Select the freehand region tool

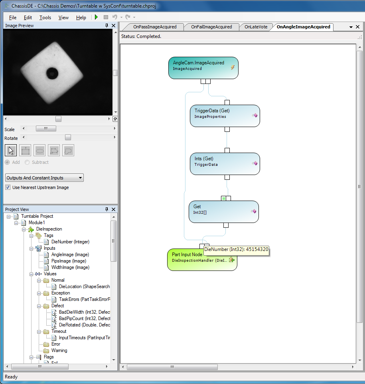[68, 150]
